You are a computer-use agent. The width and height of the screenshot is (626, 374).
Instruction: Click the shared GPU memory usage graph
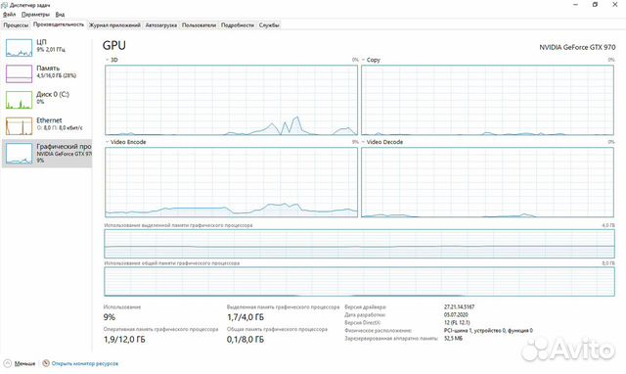(359, 282)
